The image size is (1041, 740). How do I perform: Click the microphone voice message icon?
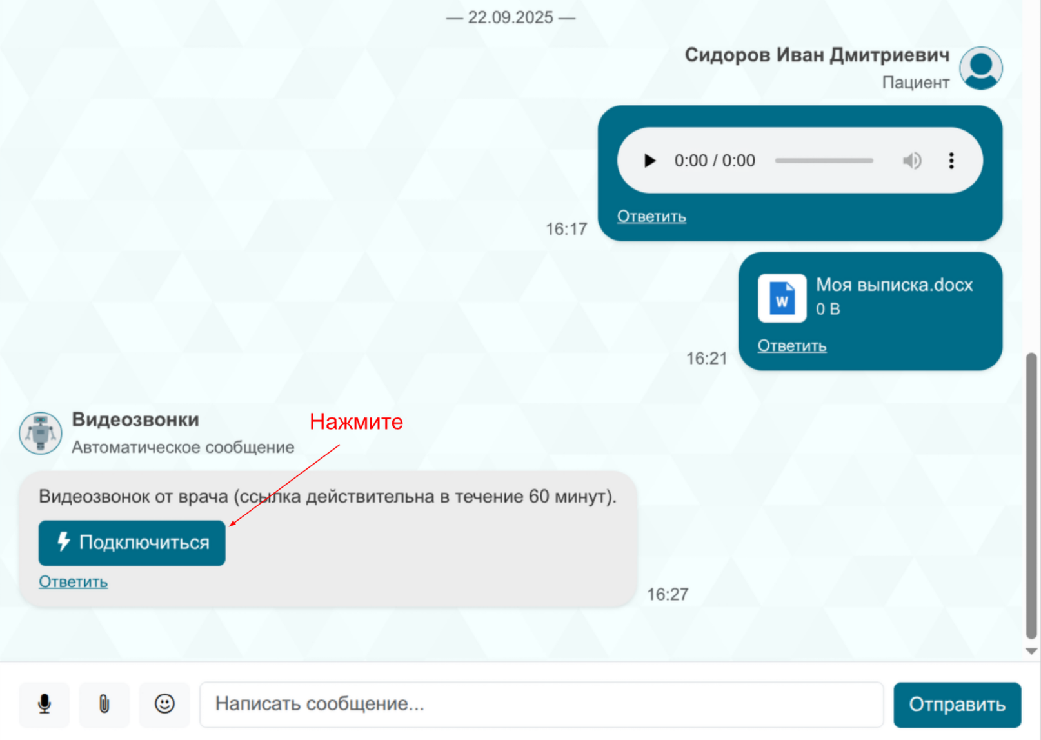44,704
